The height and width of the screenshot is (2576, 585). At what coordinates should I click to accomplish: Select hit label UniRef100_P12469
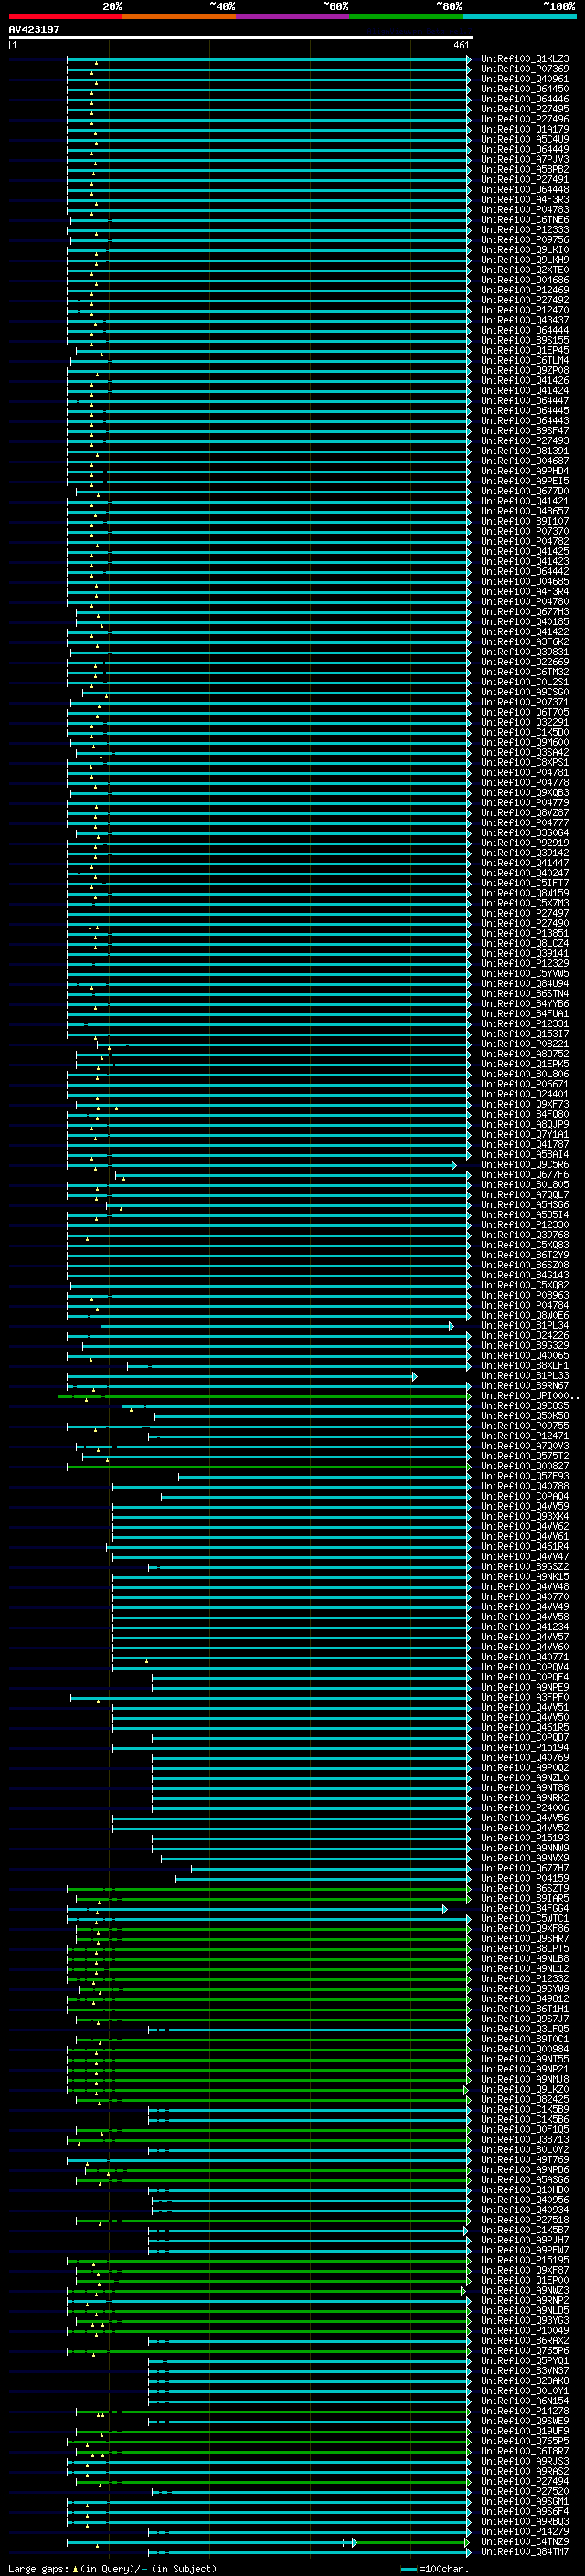point(524,290)
